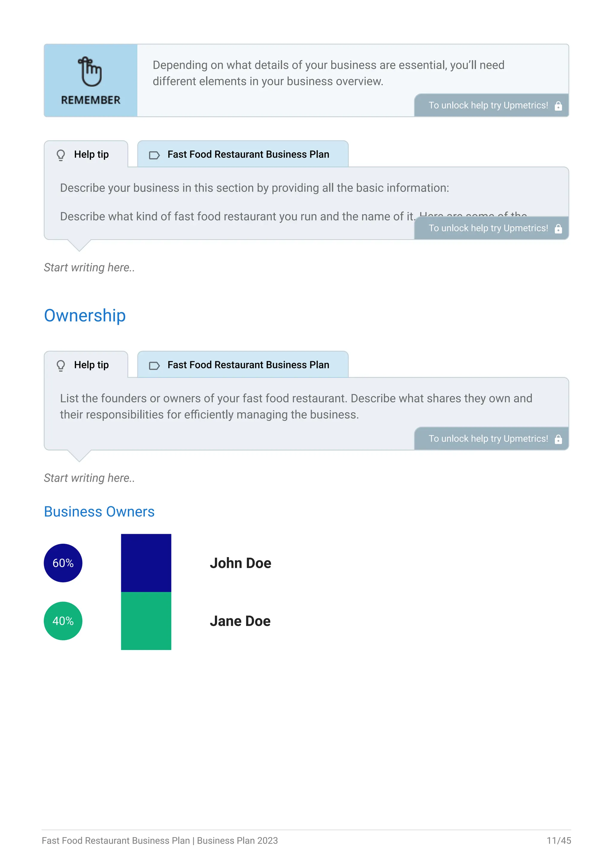
Task: Click the dark blue 60% circle
Action: pyautogui.click(x=63, y=563)
